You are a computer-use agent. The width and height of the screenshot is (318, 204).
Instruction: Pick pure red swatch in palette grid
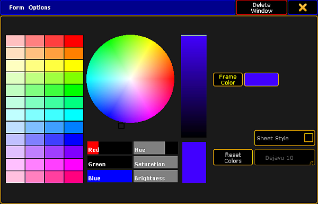pyautogui.click(x=74, y=41)
